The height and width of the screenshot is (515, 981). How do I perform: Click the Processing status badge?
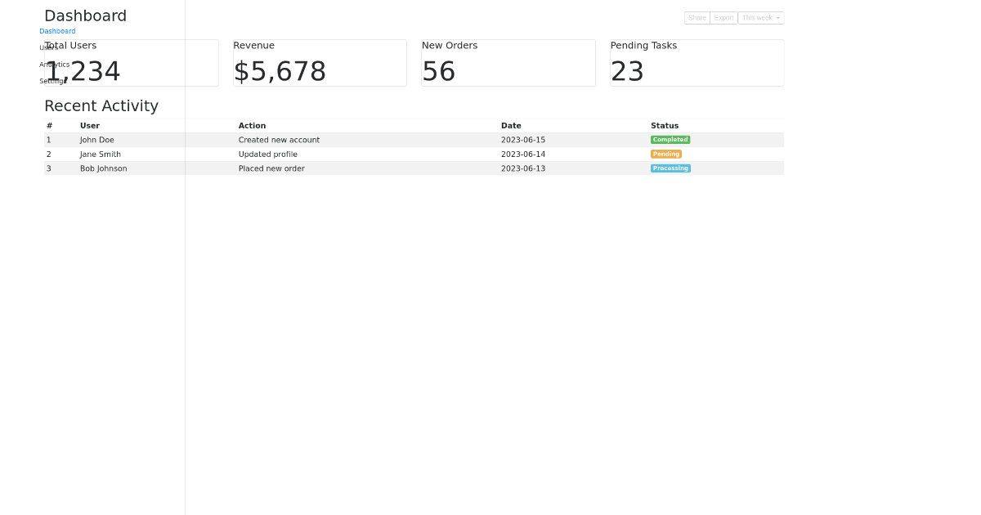pos(670,168)
